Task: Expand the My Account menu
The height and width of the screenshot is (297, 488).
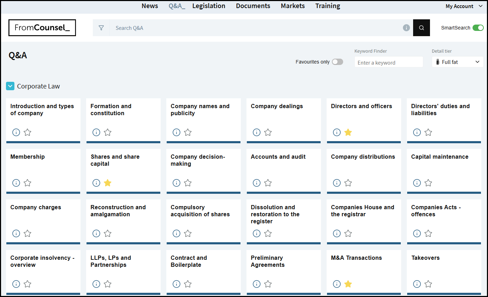Action: (x=459, y=6)
